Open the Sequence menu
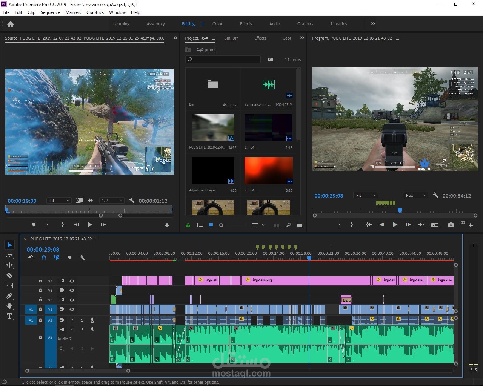The height and width of the screenshot is (386, 483). tap(50, 12)
